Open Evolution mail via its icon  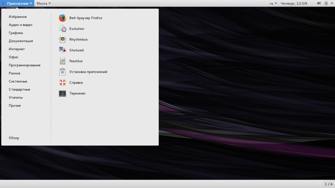pos(63,29)
